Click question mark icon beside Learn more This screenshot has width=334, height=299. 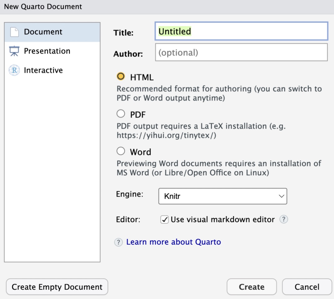click(118, 242)
